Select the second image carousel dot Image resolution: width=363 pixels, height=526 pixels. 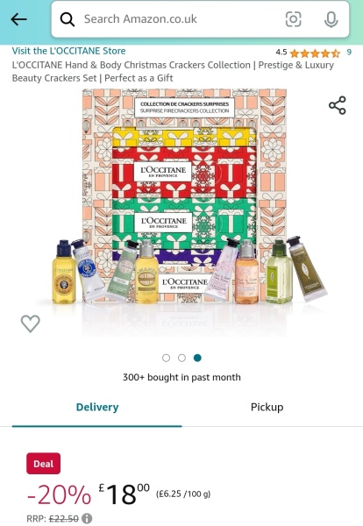pos(181,358)
